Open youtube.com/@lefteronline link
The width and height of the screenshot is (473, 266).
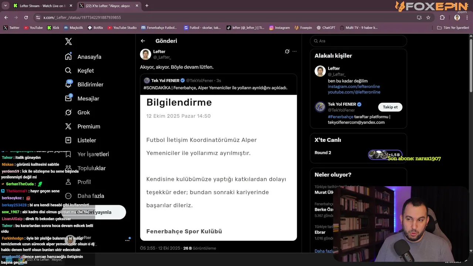click(x=354, y=92)
